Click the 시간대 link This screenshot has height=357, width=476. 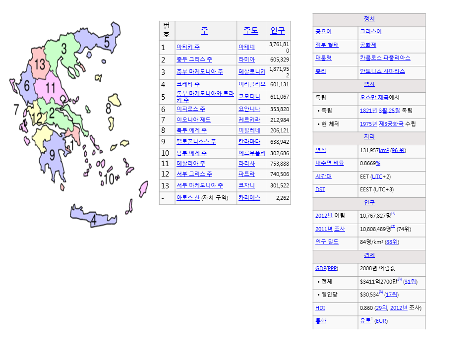click(x=323, y=177)
